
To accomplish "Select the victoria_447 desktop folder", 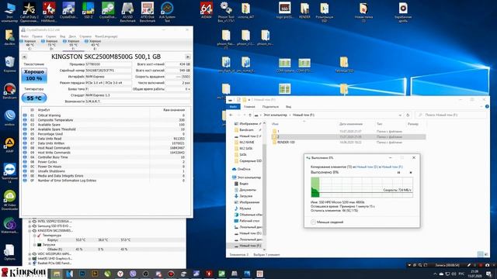I will click(245, 10).
